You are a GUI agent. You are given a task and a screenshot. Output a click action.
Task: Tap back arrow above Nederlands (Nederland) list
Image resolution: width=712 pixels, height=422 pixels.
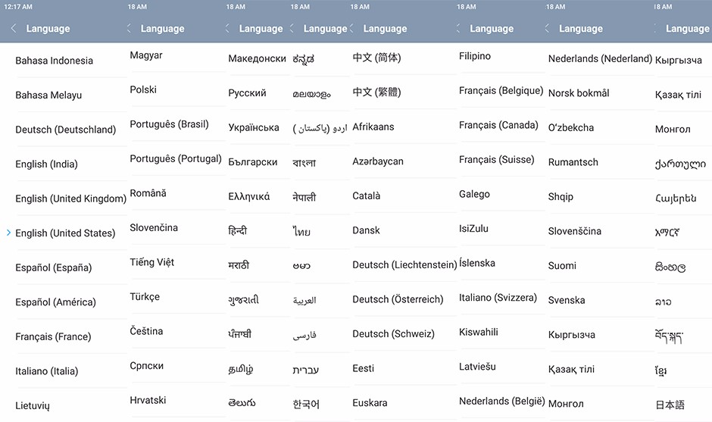(548, 29)
